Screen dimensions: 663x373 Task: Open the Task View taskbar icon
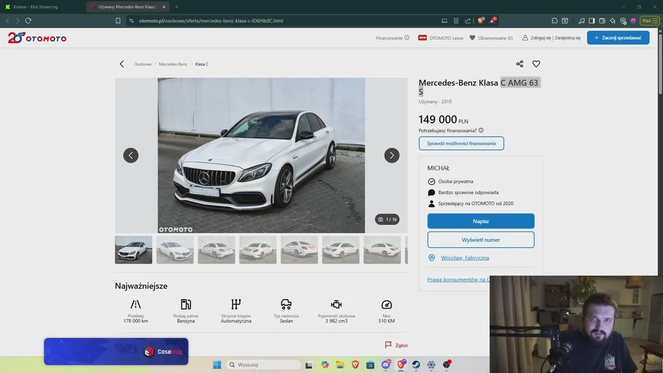pyautogui.click(x=309, y=365)
